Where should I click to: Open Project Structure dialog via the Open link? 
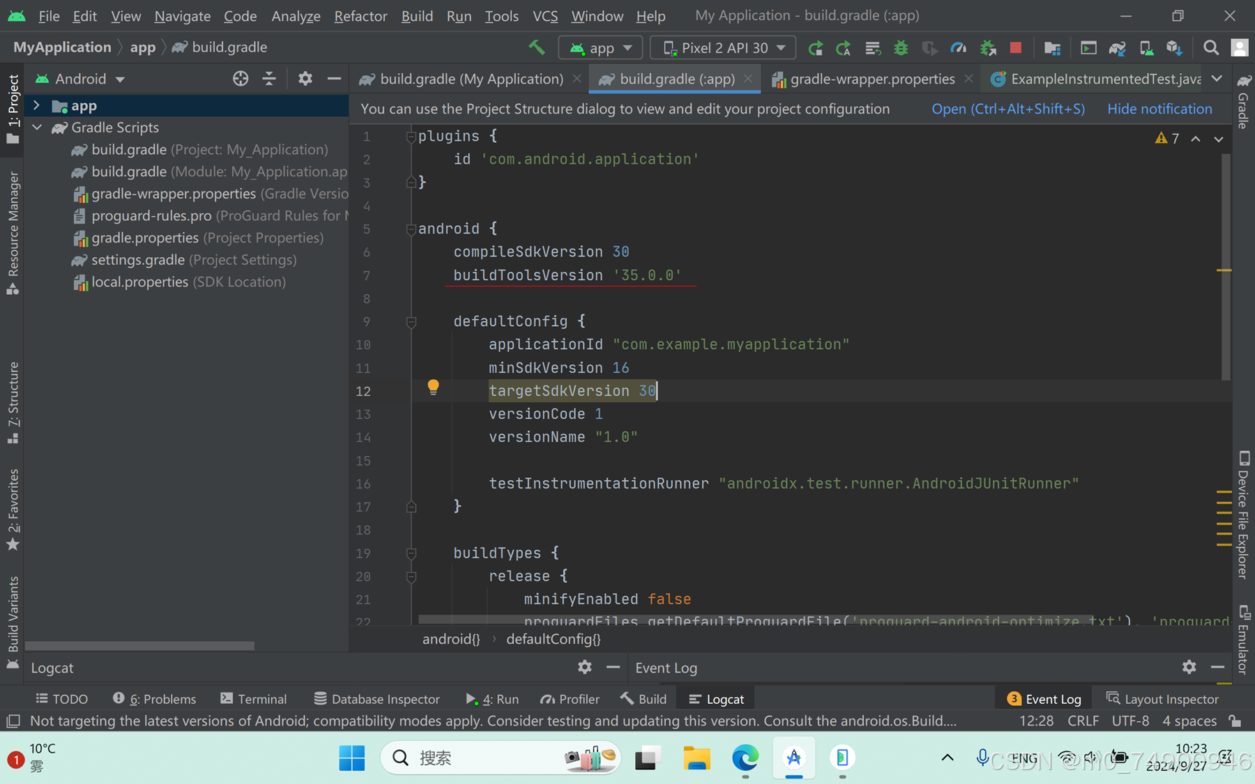tap(1008, 109)
